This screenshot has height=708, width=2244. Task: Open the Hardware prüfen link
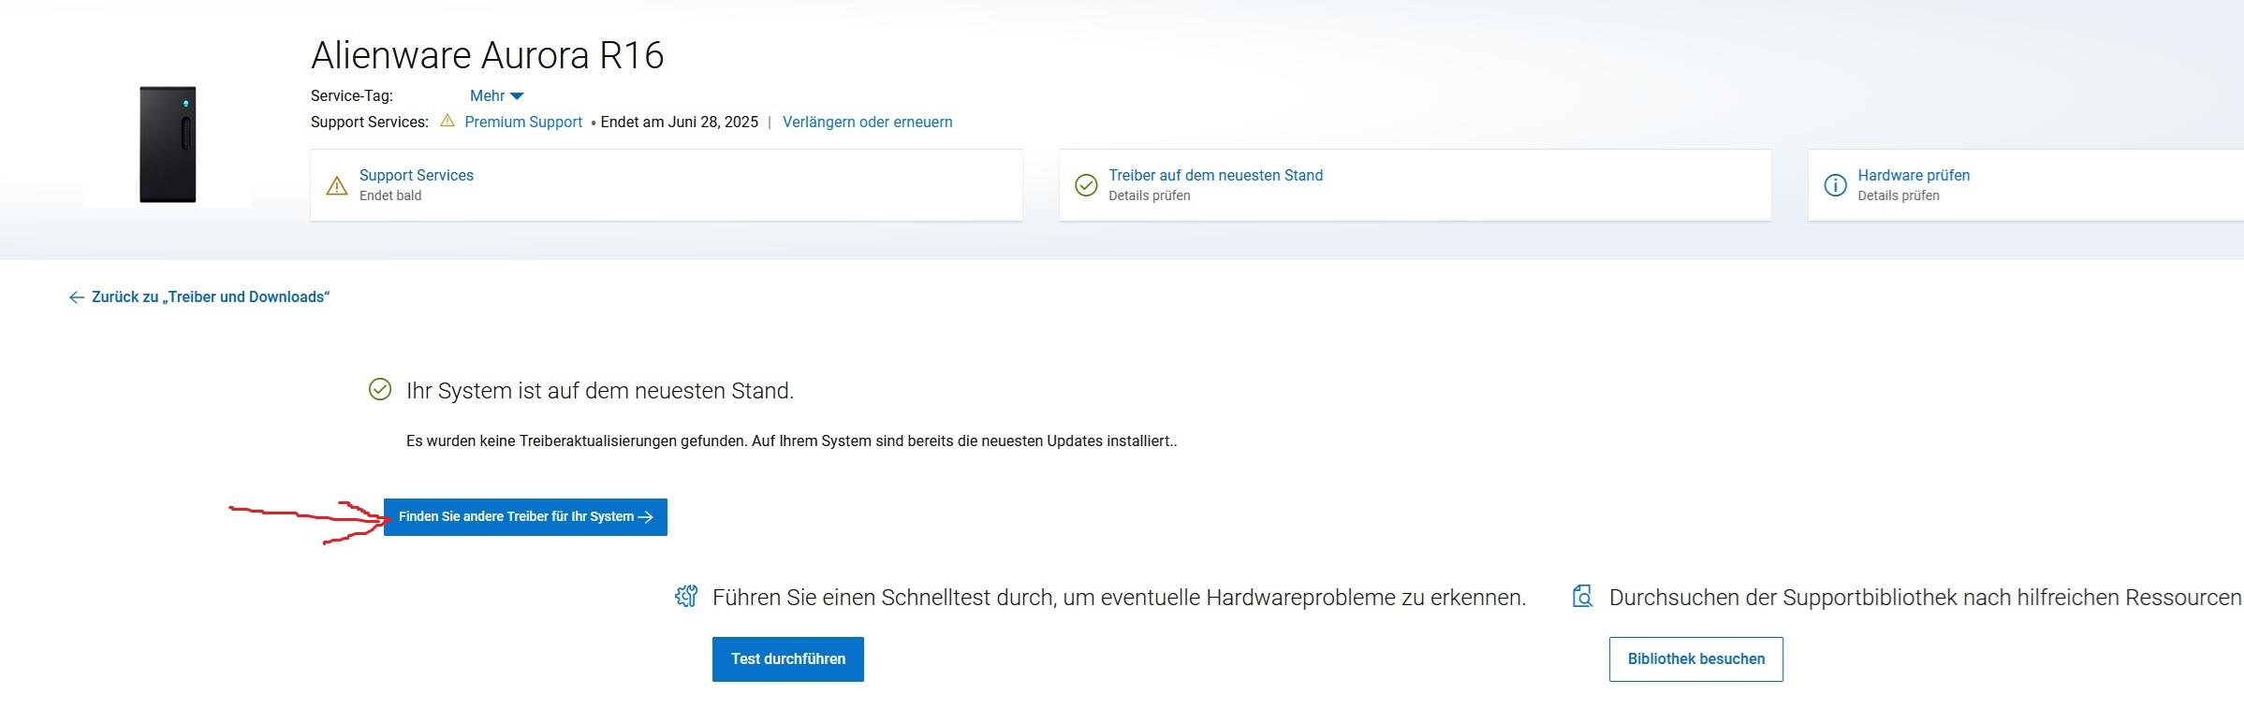tap(1914, 175)
